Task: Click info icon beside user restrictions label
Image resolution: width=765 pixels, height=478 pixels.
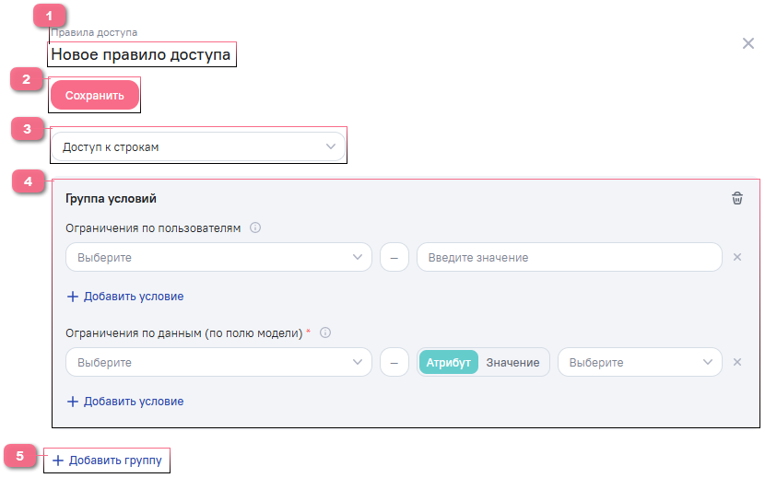Action: pyautogui.click(x=255, y=228)
